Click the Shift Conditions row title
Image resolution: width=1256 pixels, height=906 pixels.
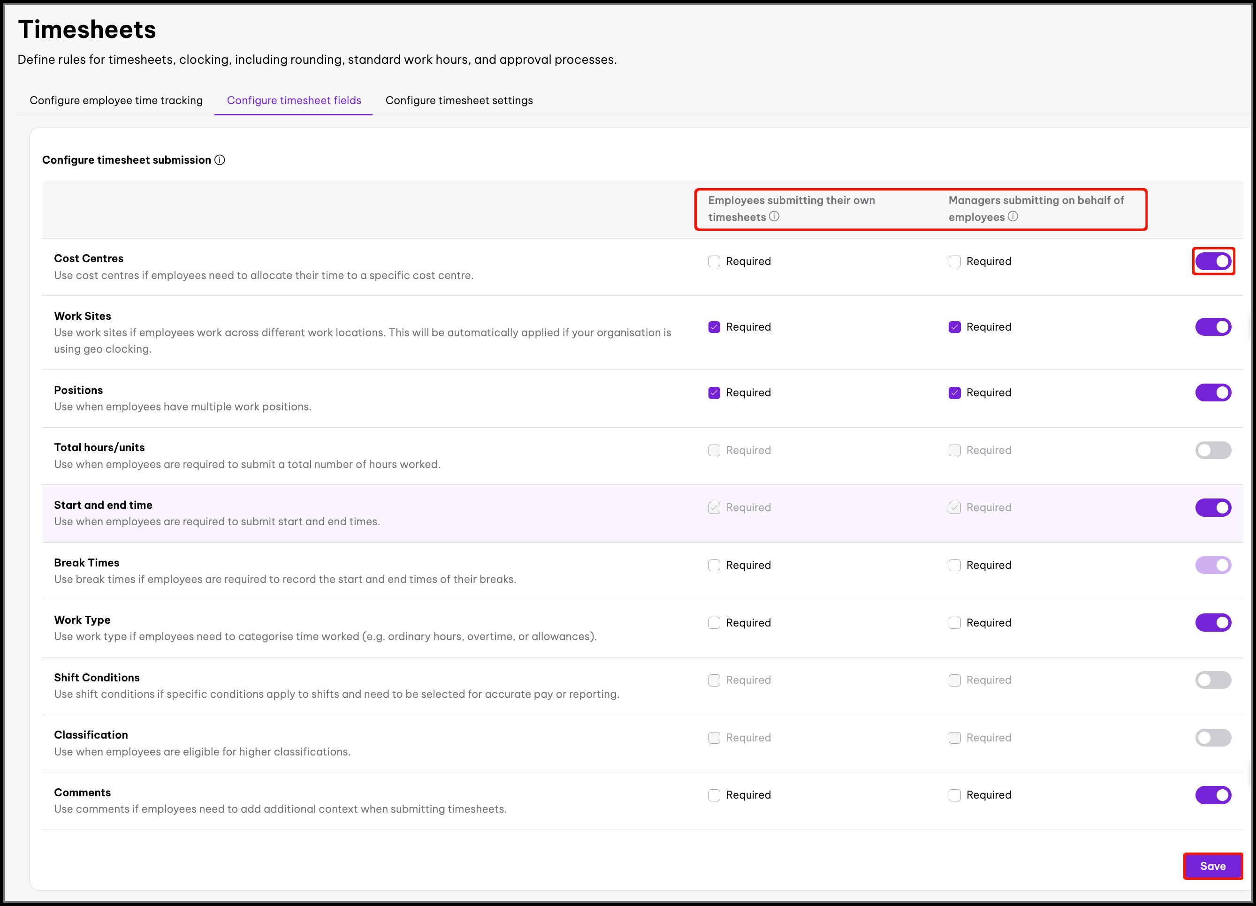[x=97, y=678]
